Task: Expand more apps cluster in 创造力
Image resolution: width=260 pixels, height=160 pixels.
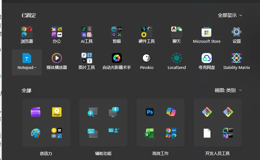Action: coord(57,133)
